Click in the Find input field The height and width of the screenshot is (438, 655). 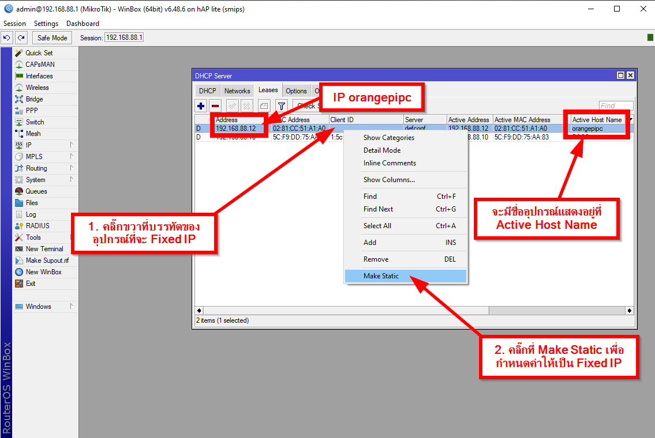click(x=616, y=106)
